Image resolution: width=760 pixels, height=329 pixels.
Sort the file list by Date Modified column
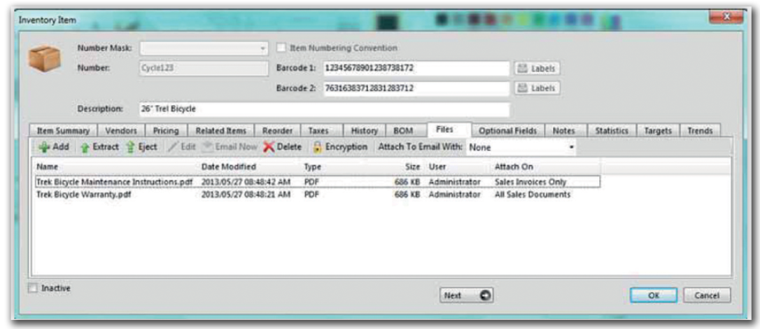pos(228,167)
